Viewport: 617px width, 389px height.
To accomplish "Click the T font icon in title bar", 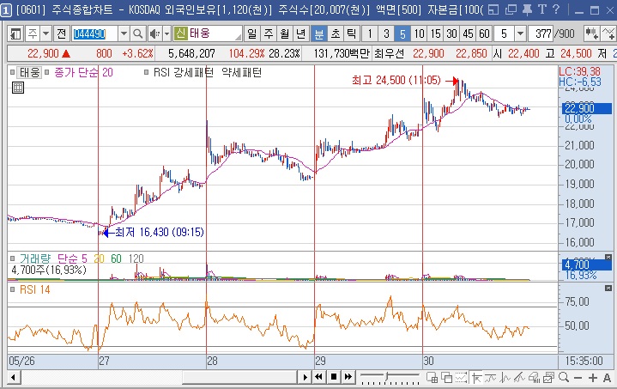I will 542,9.
